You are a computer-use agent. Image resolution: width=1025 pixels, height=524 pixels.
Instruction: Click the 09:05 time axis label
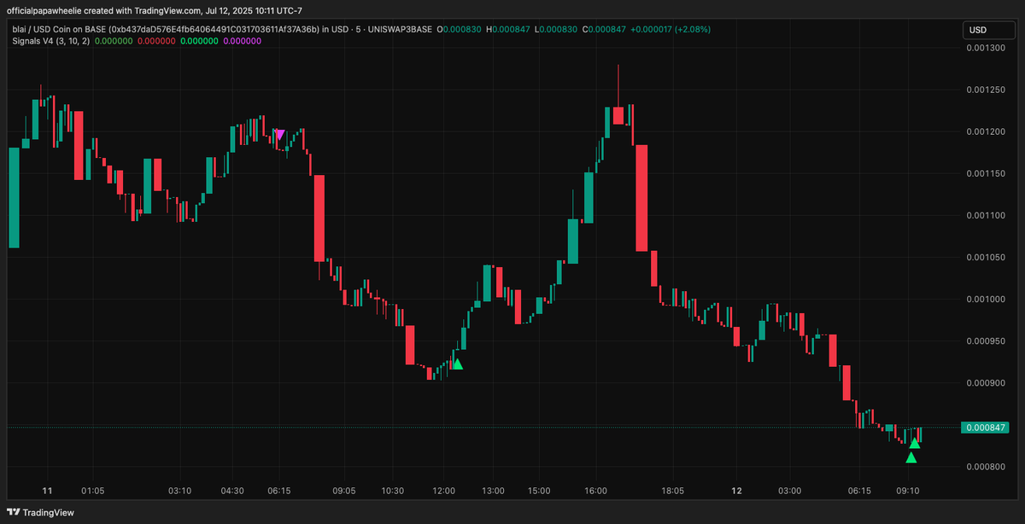344,491
